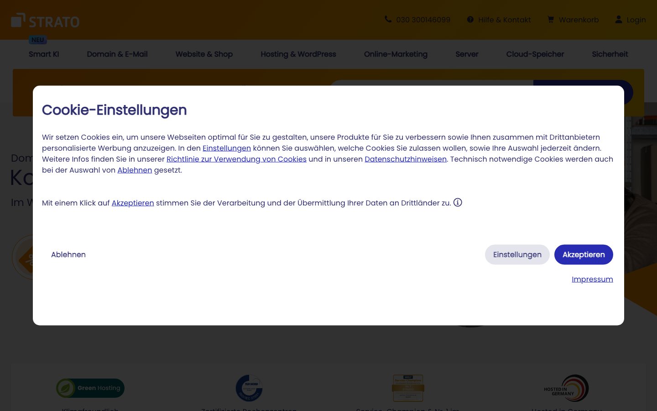Open the Cloud-Speicher menu
This screenshot has height=411, width=657.
(535, 54)
